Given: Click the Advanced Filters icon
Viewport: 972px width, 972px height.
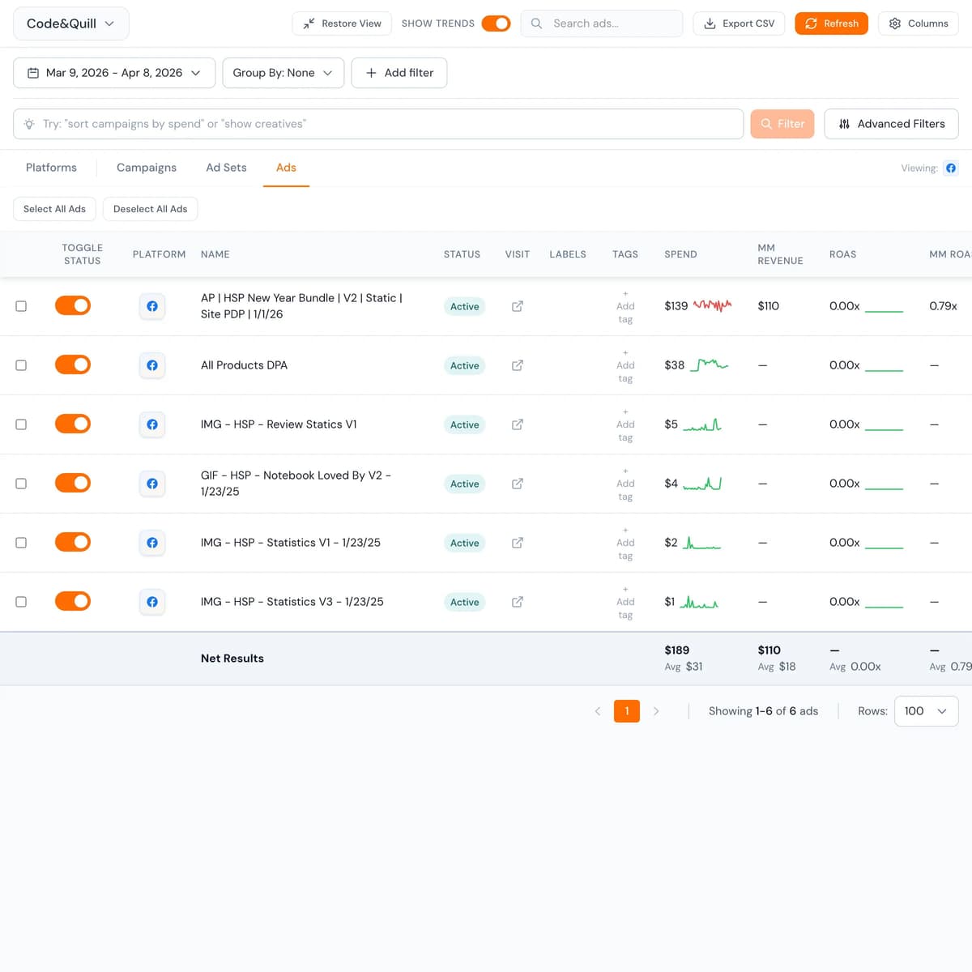Looking at the screenshot, I should [844, 124].
